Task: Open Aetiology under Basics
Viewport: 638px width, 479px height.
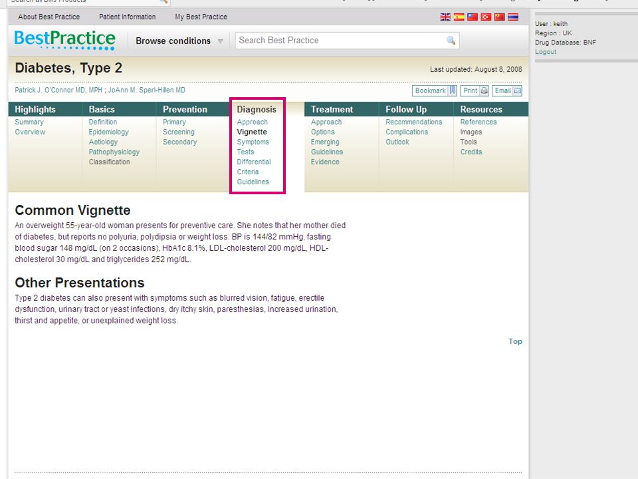Action: [104, 142]
